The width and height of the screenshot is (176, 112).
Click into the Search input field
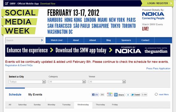pos(23,40)
